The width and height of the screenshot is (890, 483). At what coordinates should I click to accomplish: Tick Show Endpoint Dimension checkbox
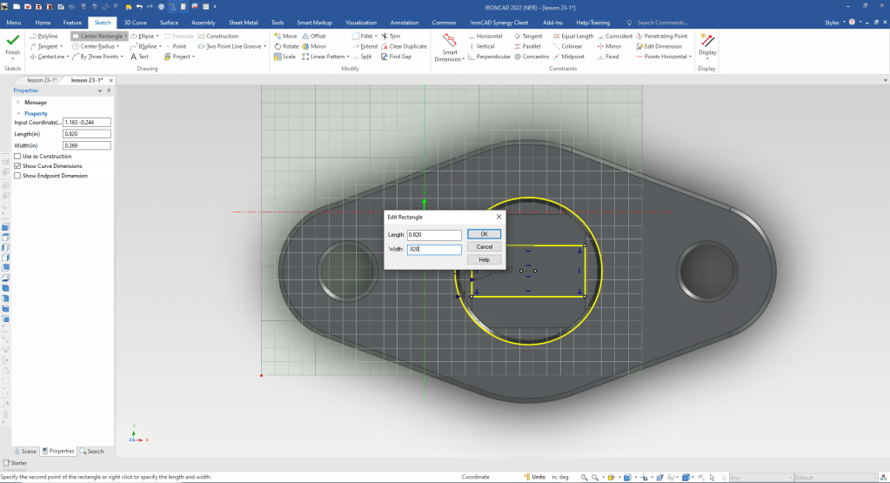tap(17, 176)
